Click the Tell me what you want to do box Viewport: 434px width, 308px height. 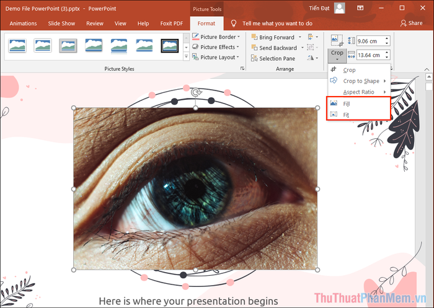point(277,24)
